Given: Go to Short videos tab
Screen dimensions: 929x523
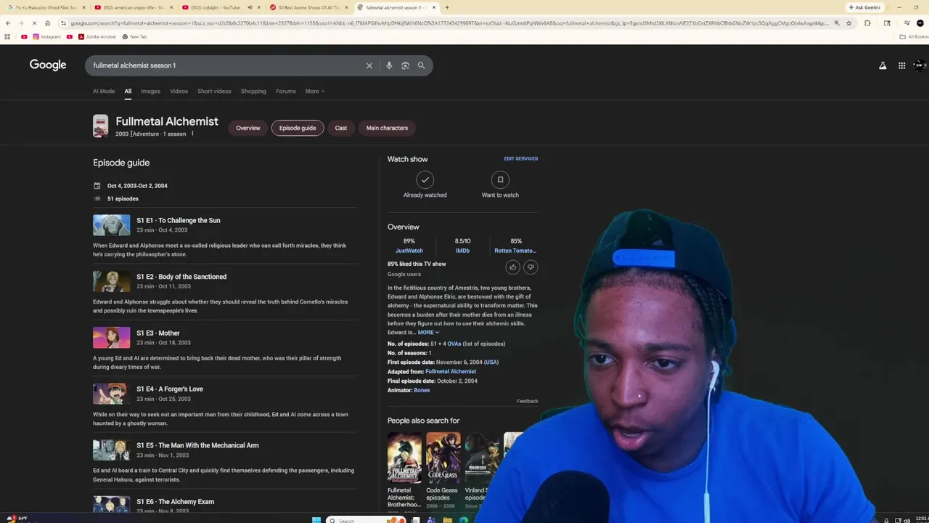Looking at the screenshot, I should tap(214, 92).
